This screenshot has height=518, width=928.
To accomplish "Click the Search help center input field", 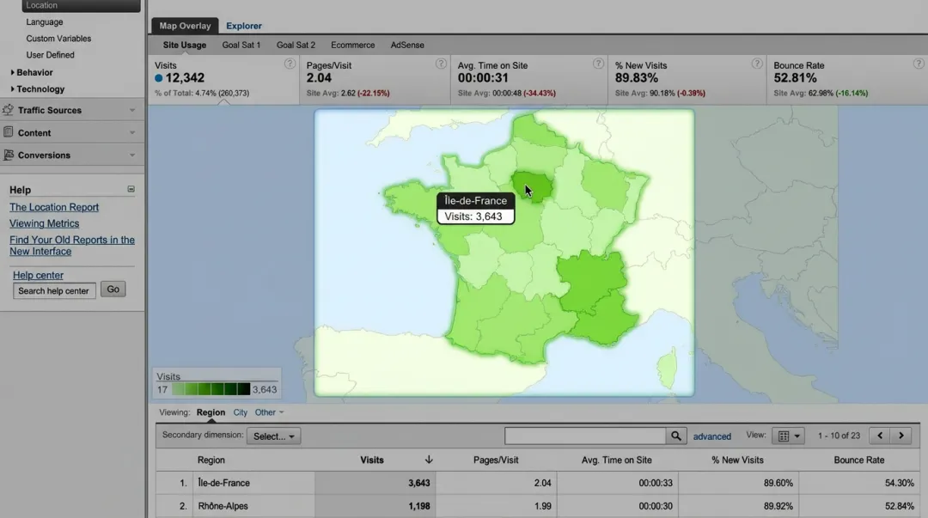I will pos(54,290).
